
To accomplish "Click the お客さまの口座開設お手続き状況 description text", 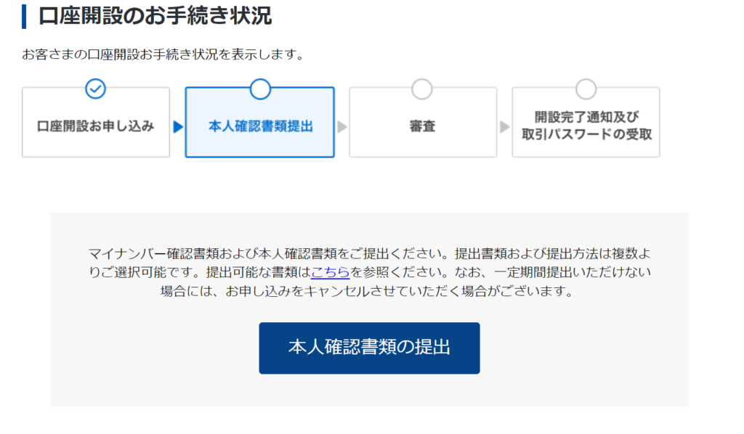I will tap(163, 54).
